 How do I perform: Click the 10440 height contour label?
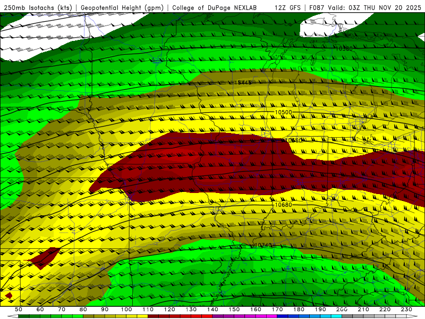(243, 82)
